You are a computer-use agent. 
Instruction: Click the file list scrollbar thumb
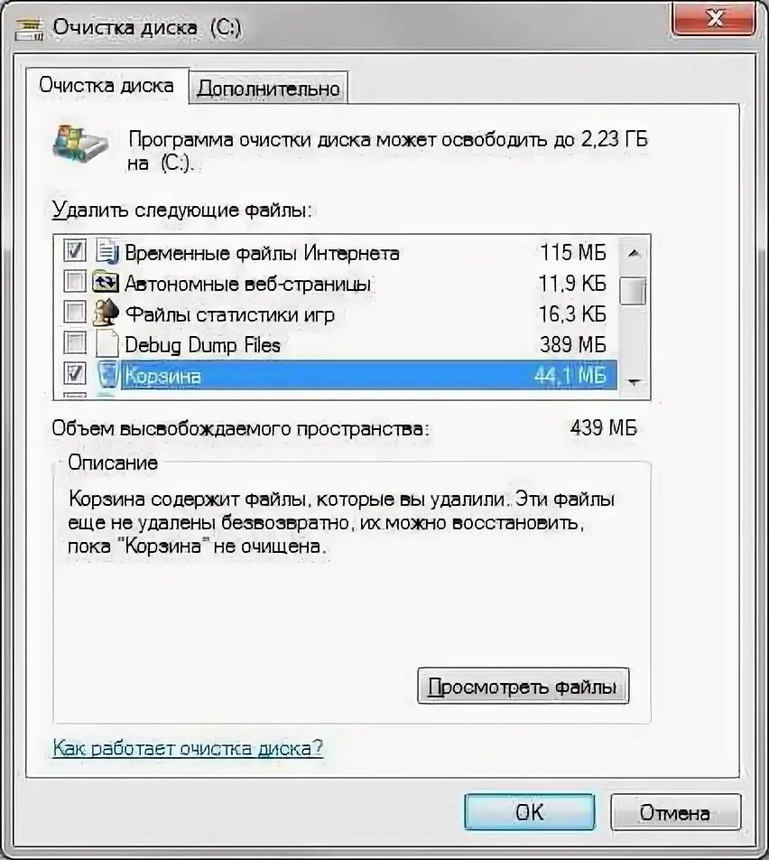point(633,291)
